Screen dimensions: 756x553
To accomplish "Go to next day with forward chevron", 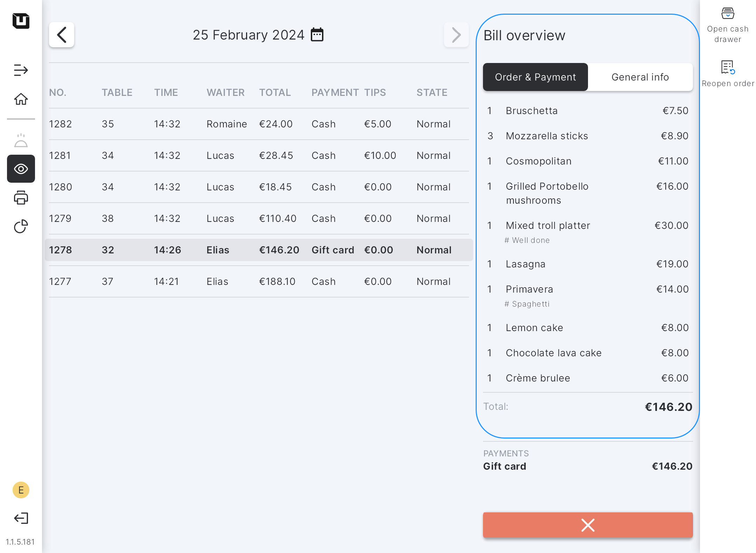I will [x=456, y=35].
